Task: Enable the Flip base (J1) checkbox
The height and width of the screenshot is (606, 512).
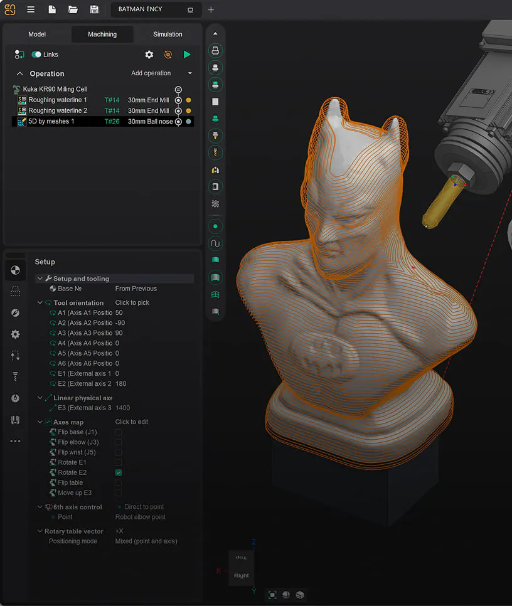Action: 119,432
